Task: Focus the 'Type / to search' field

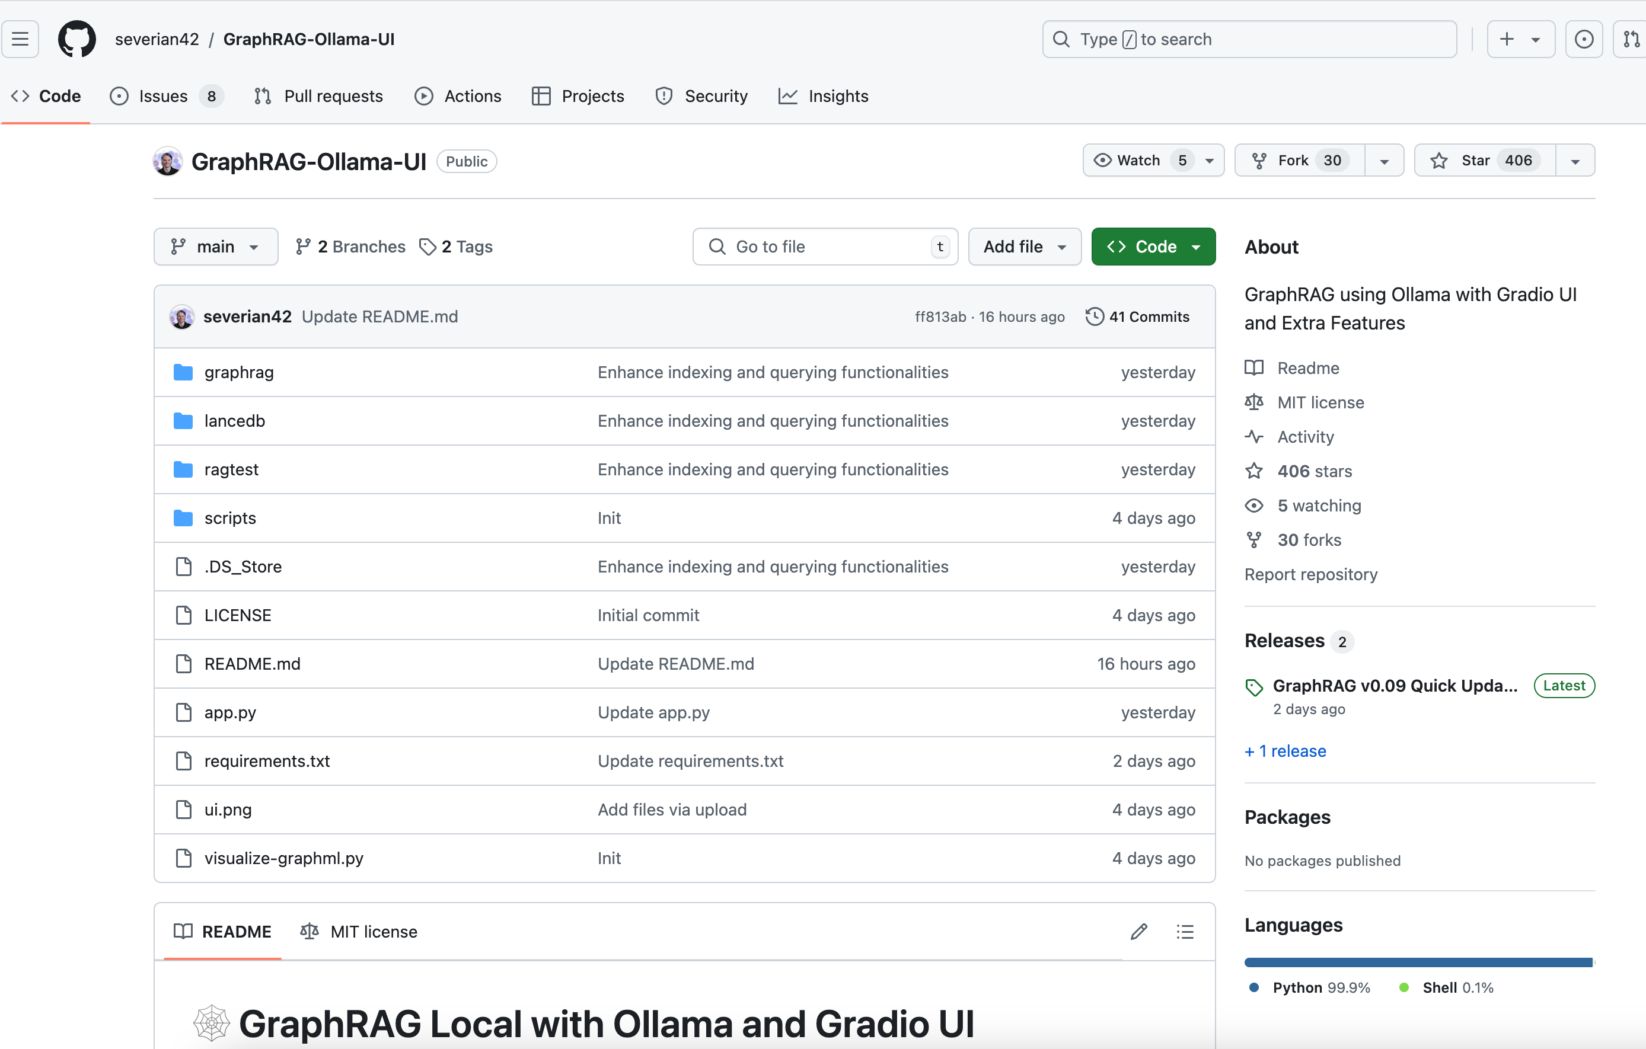Action: point(1249,39)
